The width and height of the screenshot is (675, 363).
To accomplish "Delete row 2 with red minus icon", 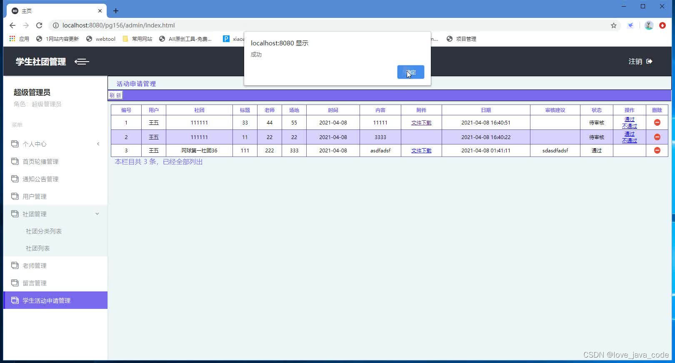I will (x=657, y=137).
